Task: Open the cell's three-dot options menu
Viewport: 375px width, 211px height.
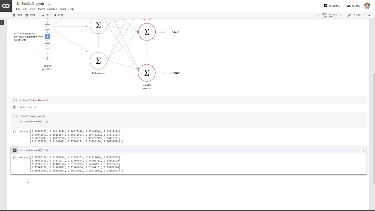Action: (x=363, y=150)
